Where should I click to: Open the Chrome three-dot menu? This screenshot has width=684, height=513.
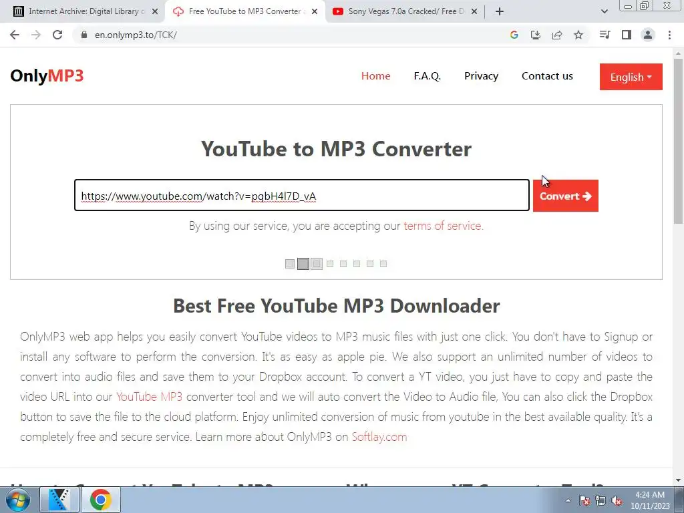click(x=669, y=35)
